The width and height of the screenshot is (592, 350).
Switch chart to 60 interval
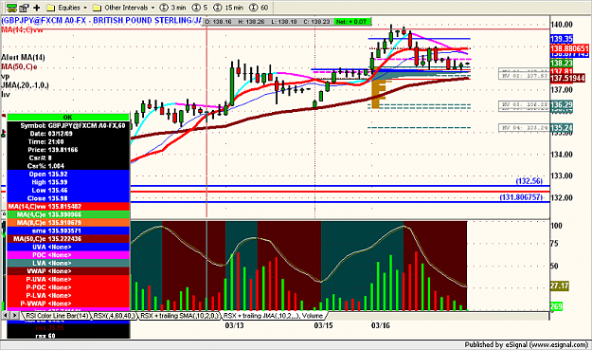point(259,8)
